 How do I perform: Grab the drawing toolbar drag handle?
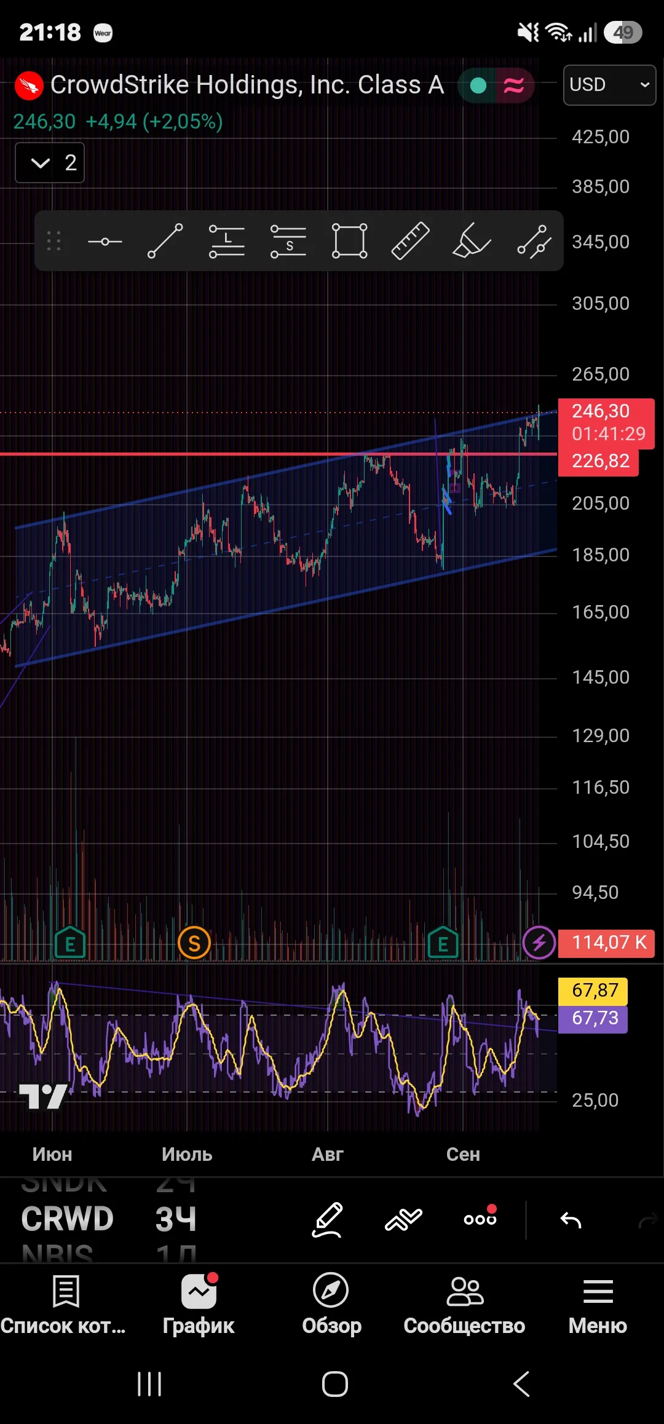pos(54,241)
